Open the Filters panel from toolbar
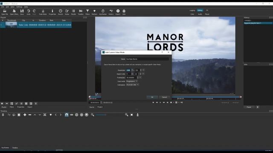273x153 pixels. [87, 12]
